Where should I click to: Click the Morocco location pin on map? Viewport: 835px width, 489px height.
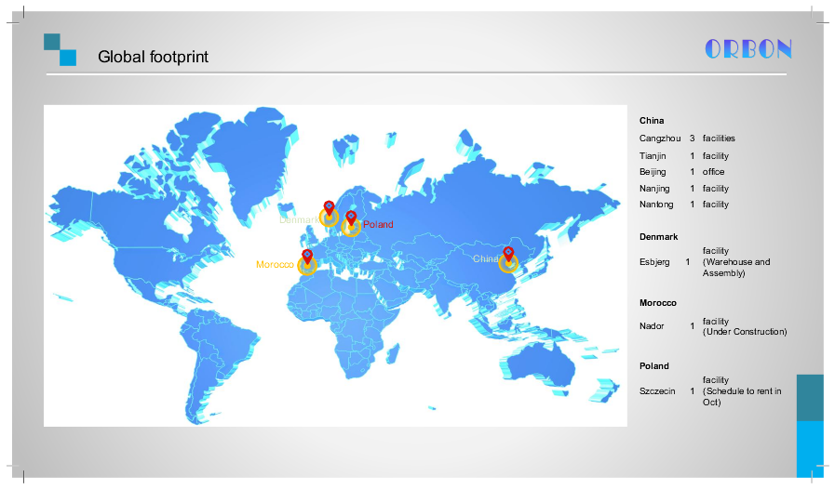(x=307, y=257)
